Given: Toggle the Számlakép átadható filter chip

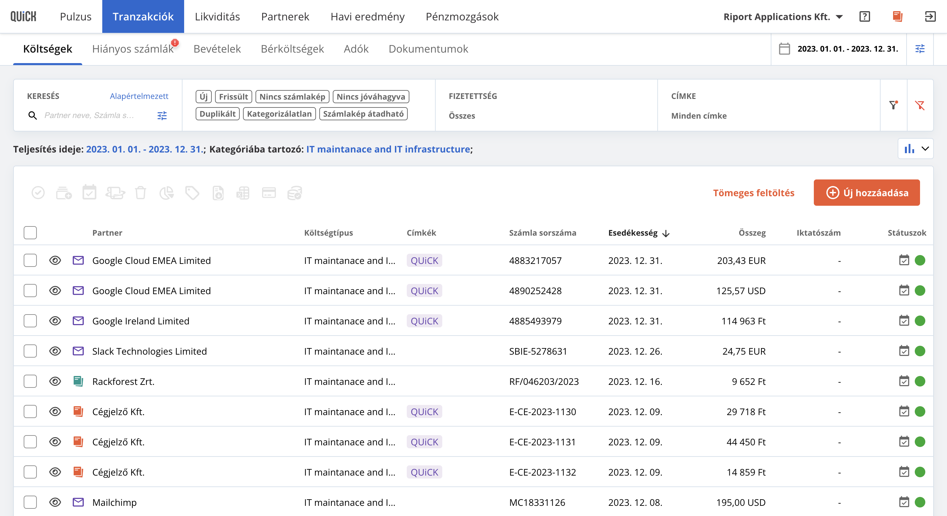Looking at the screenshot, I should click(363, 114).
